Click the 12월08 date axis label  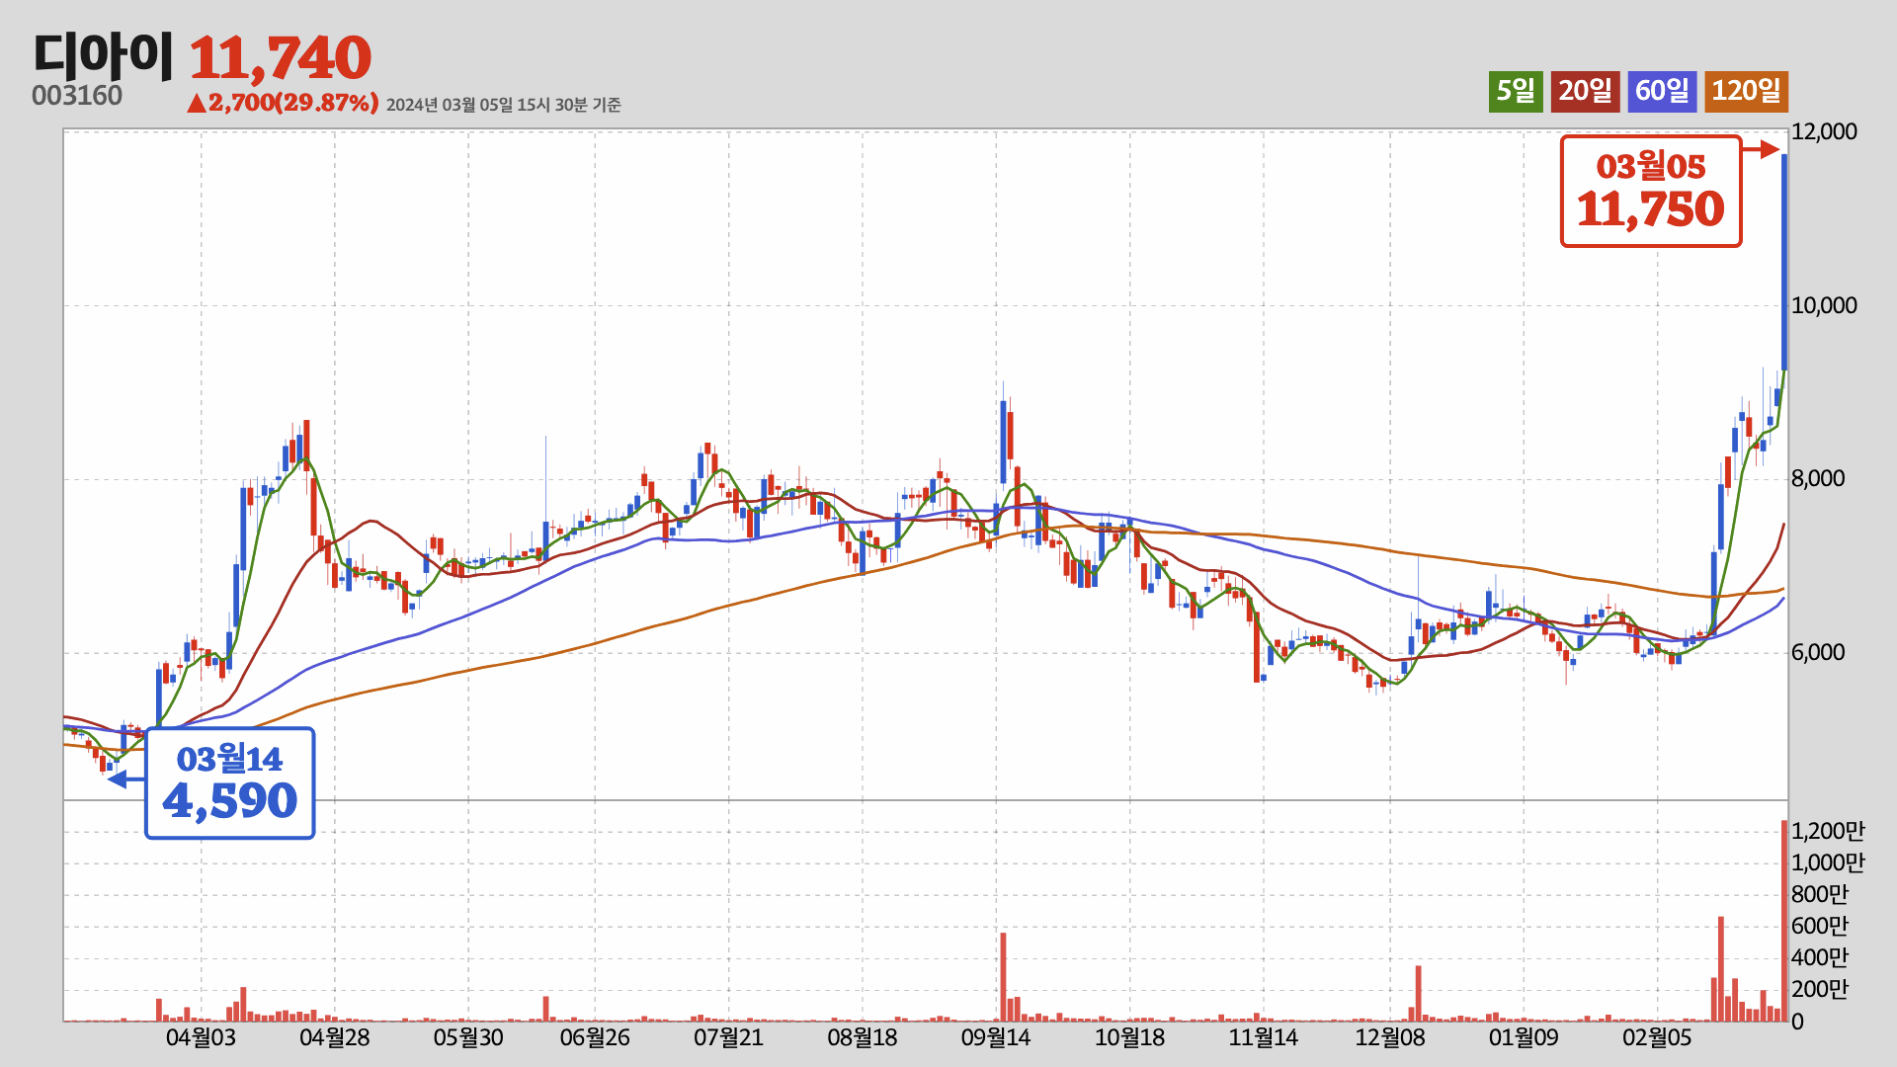pyautogui.click(x=1390, y=1037)
